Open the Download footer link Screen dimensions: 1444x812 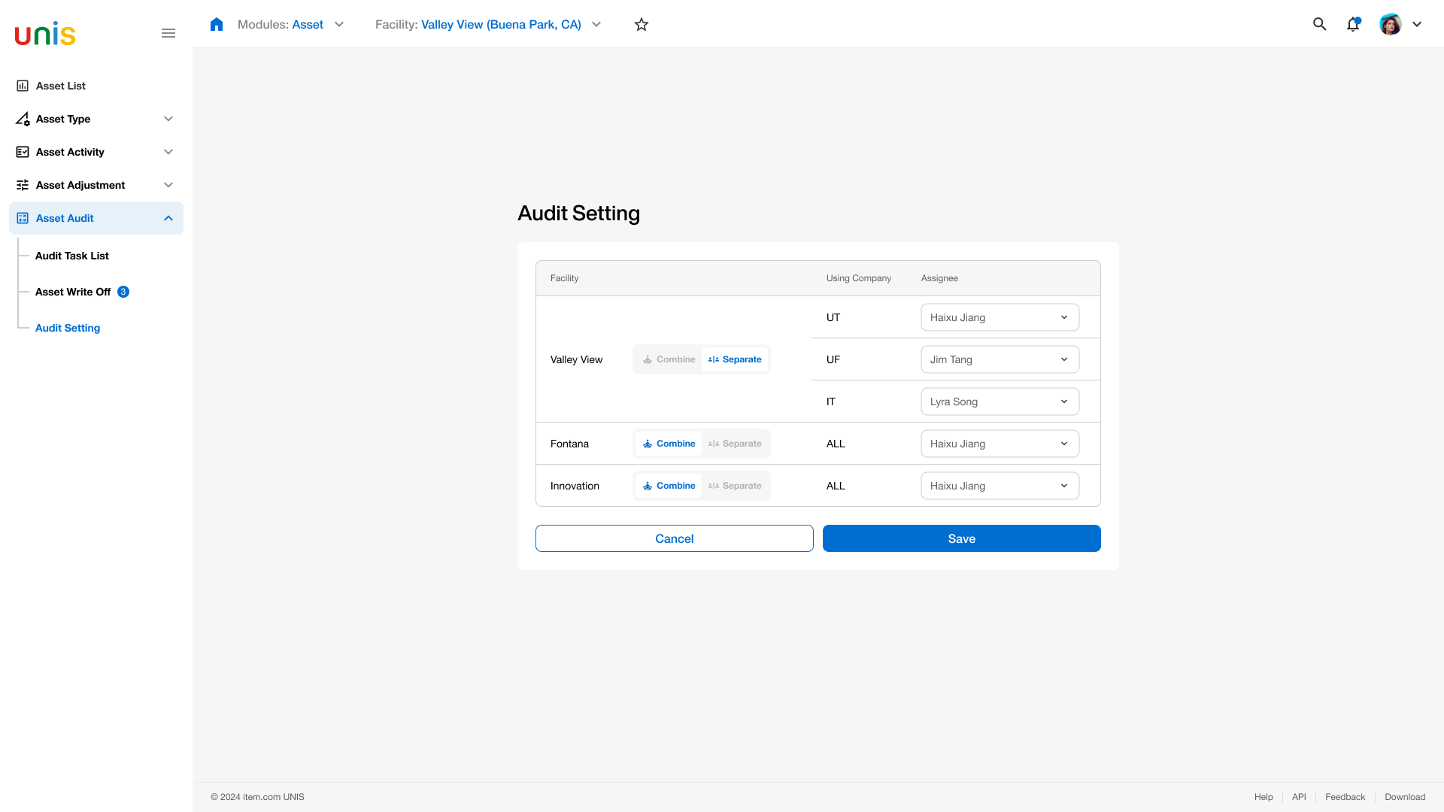click(1405, 797)
